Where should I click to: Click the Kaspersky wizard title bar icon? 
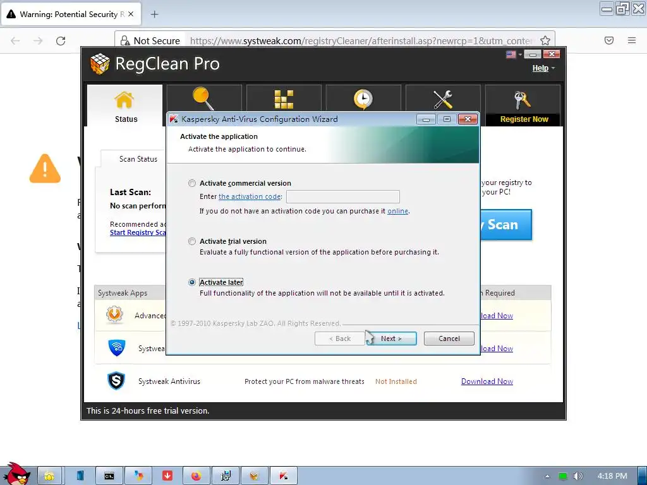click(174, 119)
